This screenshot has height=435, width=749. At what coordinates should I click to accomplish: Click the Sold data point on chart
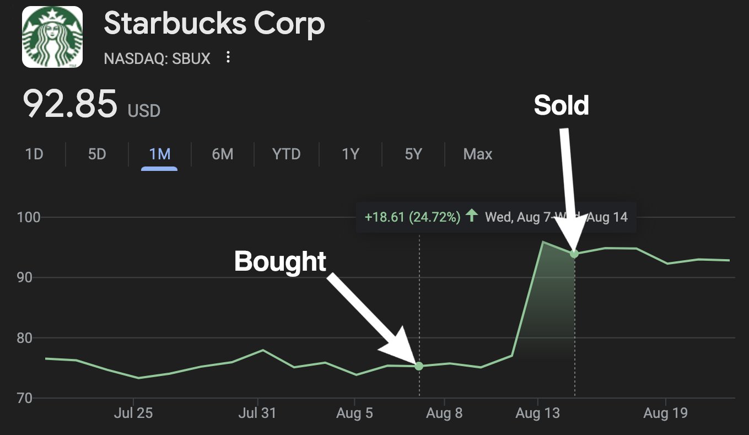(574, 254)
